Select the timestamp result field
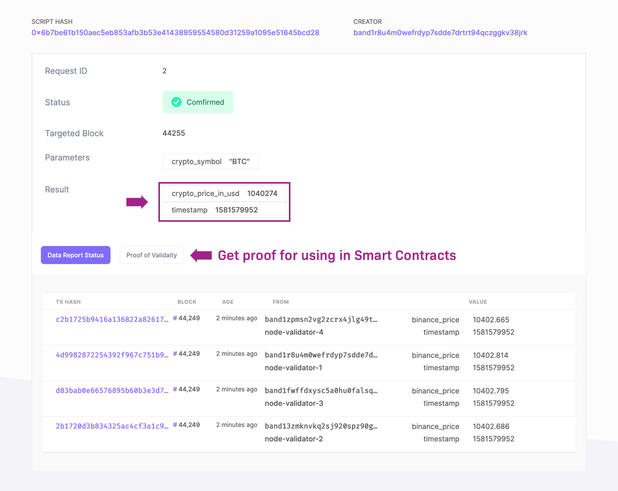 pos(224,210)
